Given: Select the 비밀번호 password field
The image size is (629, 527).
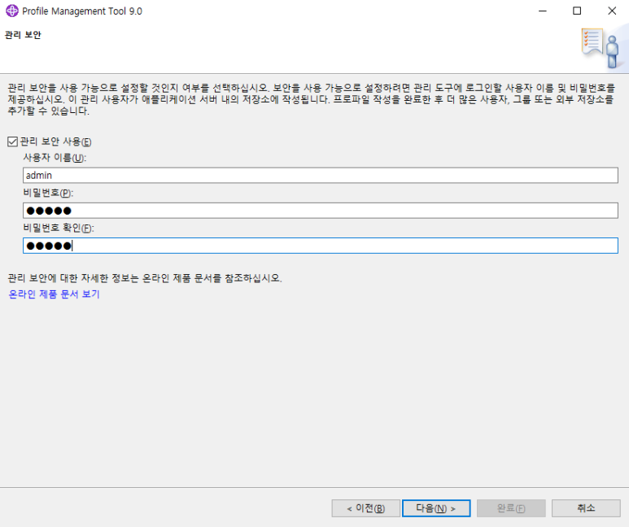Looking at the screenshot, I should coord(320,211).
